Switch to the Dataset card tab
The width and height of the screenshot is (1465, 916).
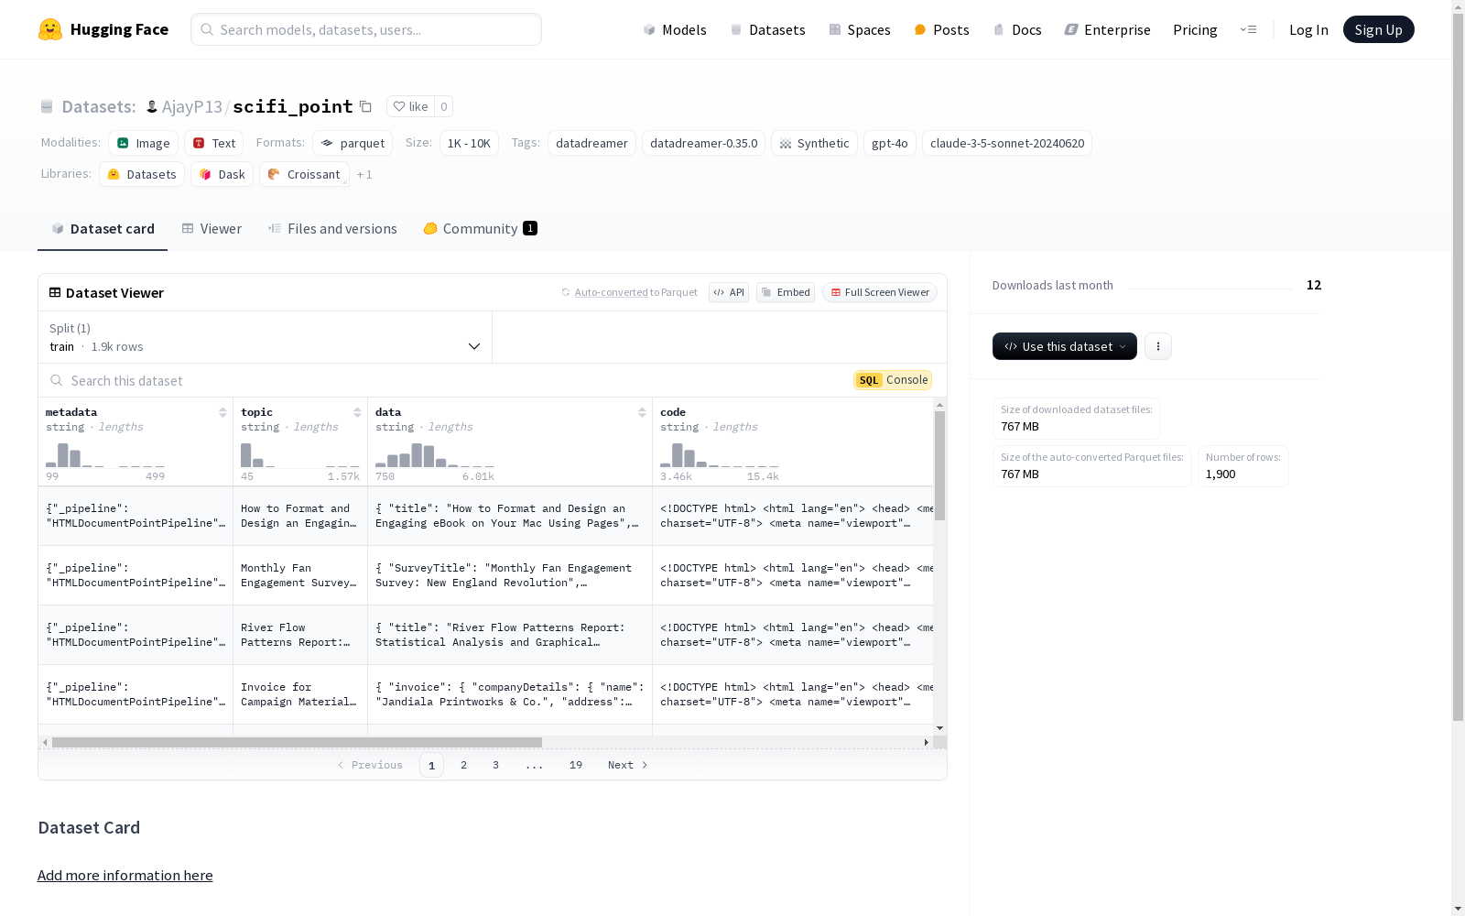point(103,229)
